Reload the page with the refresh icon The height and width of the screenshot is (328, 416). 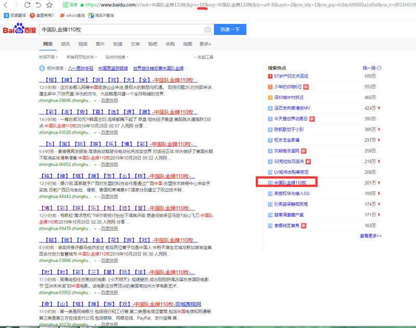point(28,5)
